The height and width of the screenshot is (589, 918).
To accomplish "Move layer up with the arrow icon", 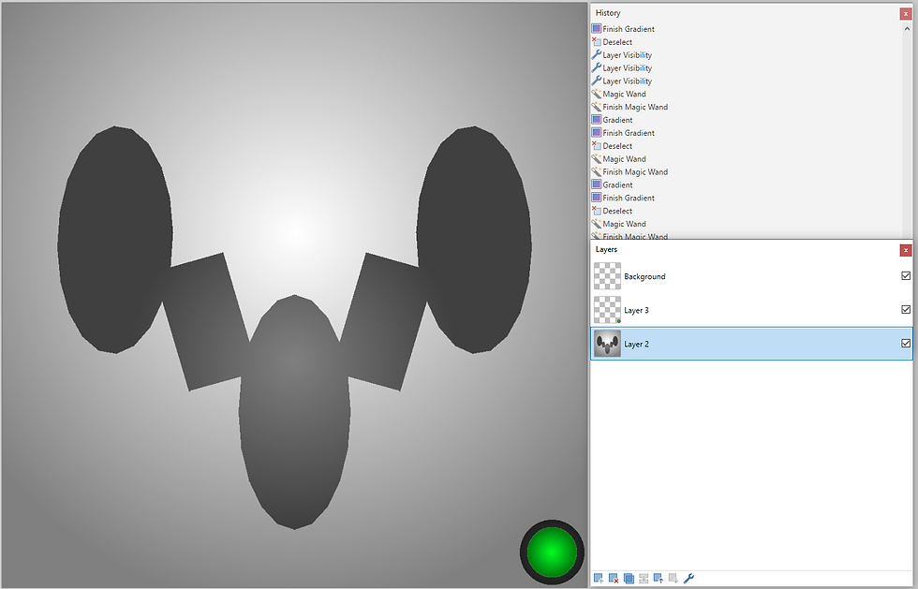I will coord(659,579).
